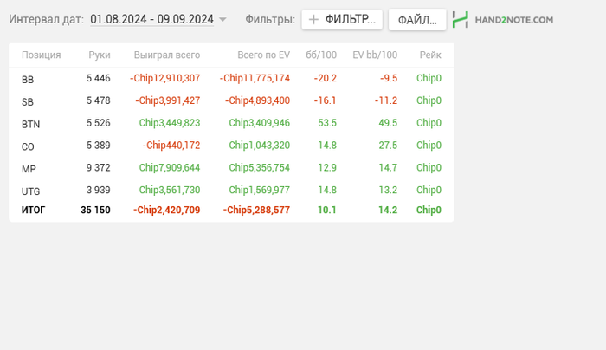Click the plus icon on the filter button
Screen dimensions: 606x350
313,19
